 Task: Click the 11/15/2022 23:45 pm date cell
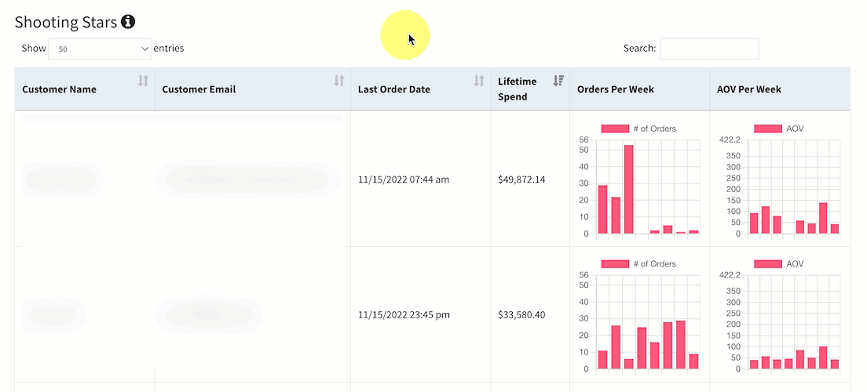[404, 314]
